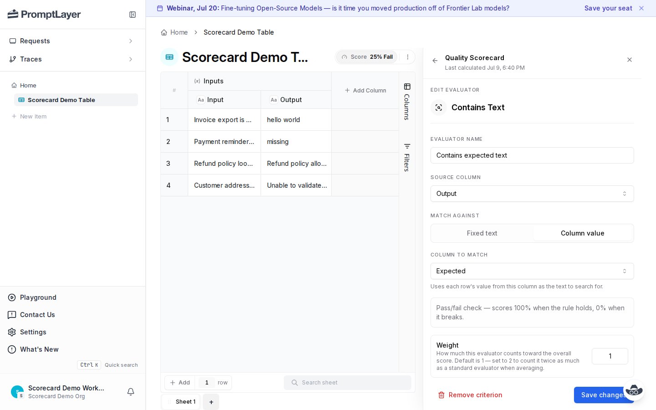The height and width of the screenshot is (410, 656).
Task: Click the PromptLayer logo
Action: click(44, 15)
